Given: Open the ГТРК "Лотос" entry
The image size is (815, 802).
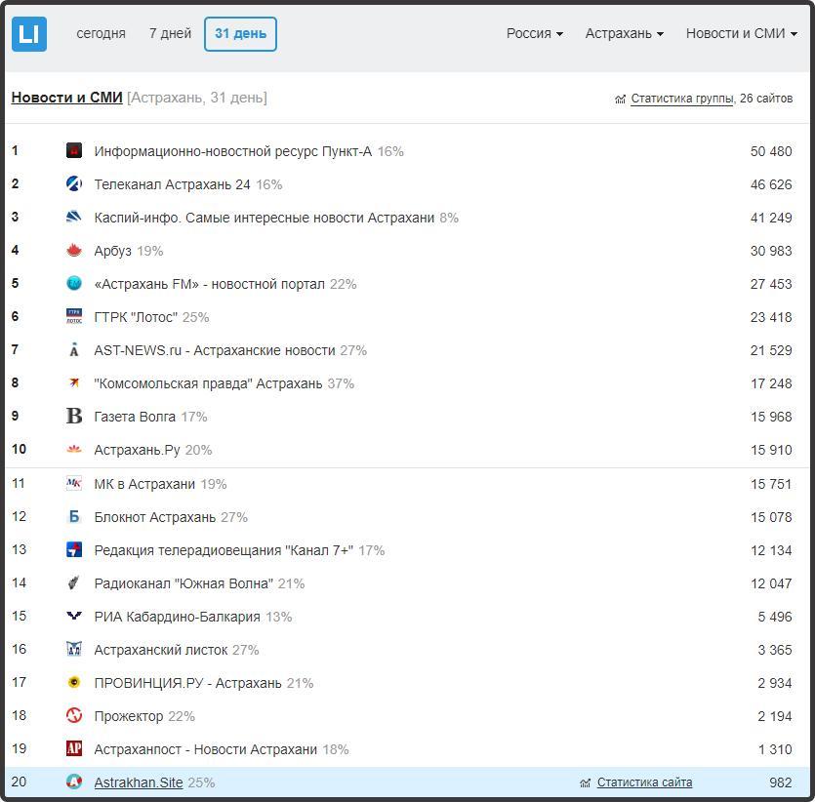Looking at the screenshot, I should click(x=136, y=317).
